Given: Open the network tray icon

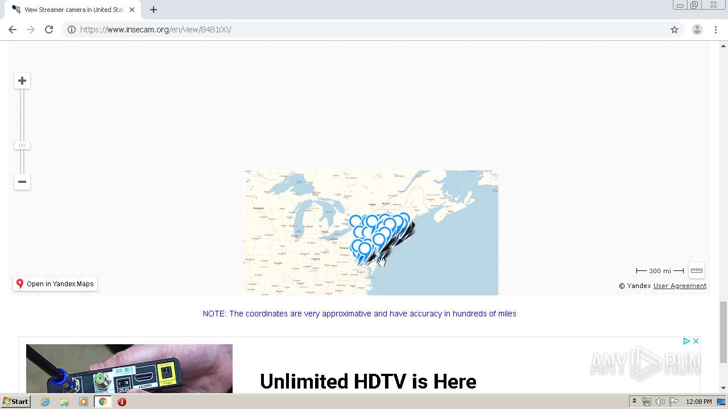Looking at the screenshot, I should pos(647,402).
